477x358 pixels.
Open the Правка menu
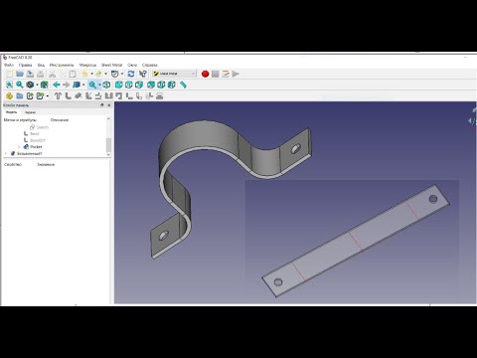click(x=25, y=65)
